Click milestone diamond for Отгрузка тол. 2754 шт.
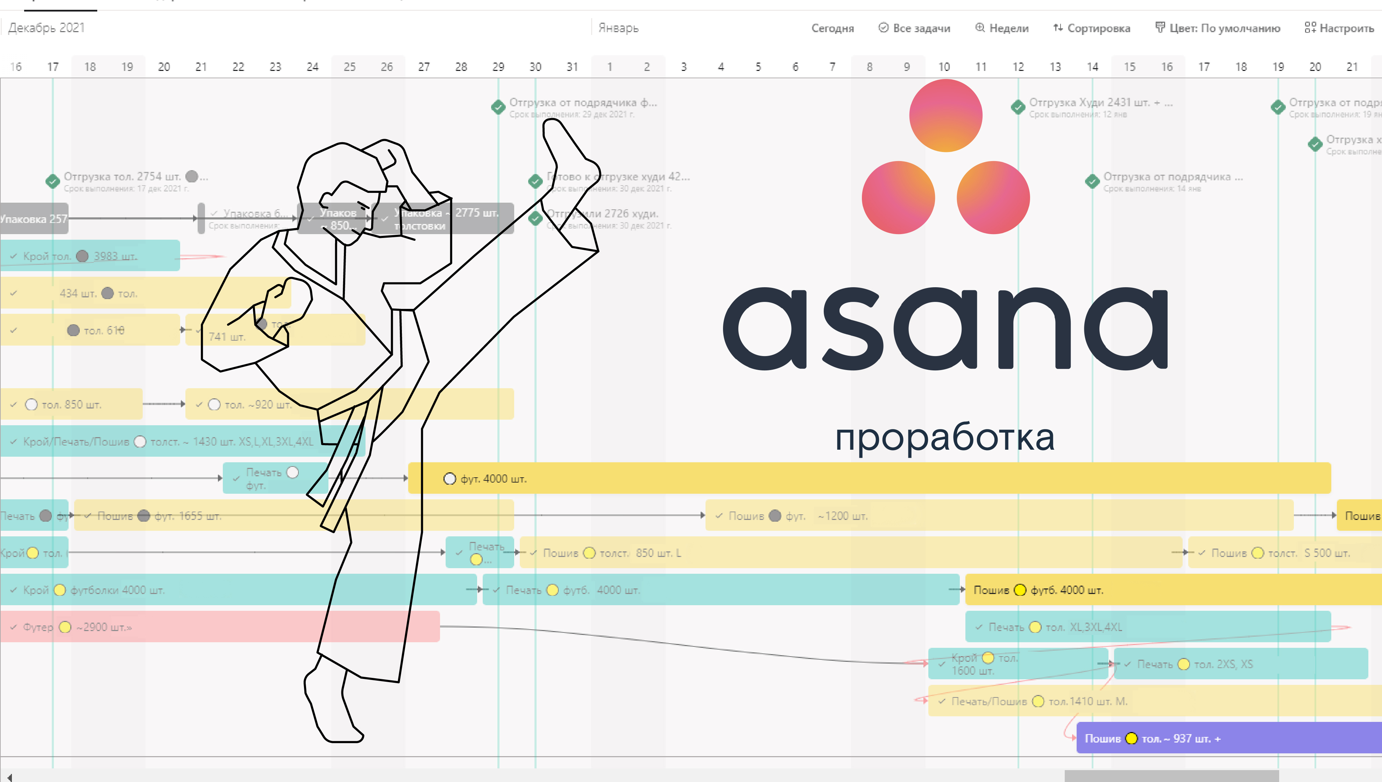The width and height of the screenshot is (1382, 782). click(x=53, y=181)
